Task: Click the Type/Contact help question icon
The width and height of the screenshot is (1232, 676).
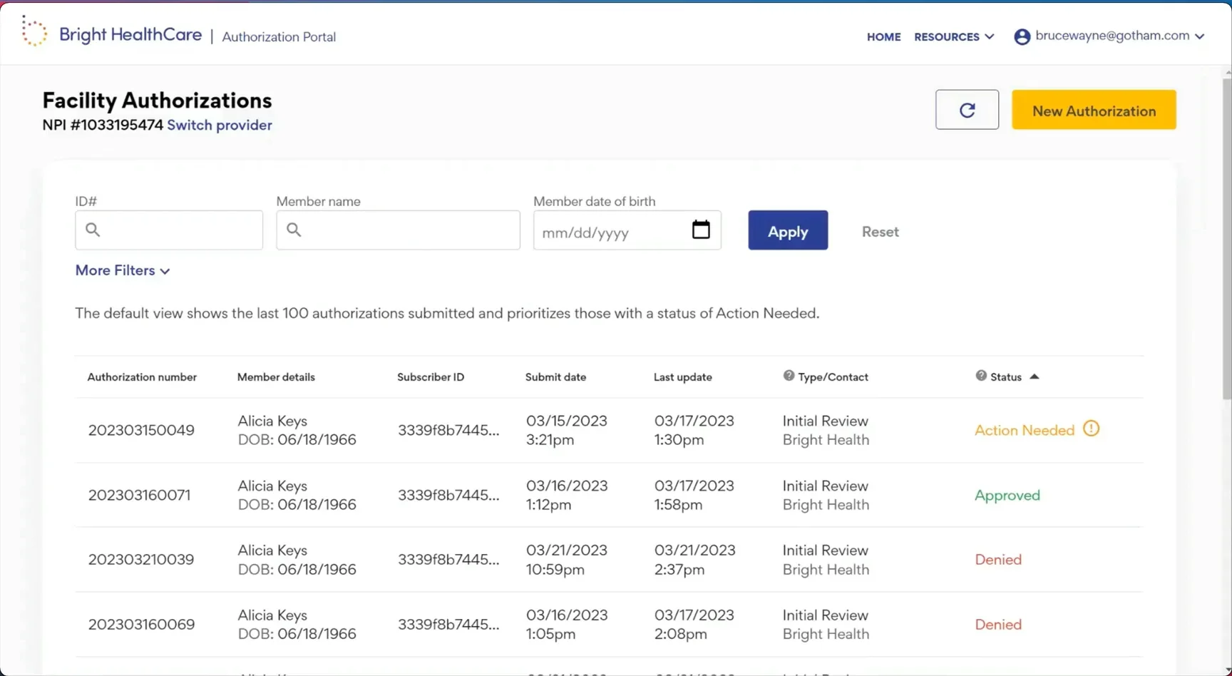Action: (x=789, y=376)
